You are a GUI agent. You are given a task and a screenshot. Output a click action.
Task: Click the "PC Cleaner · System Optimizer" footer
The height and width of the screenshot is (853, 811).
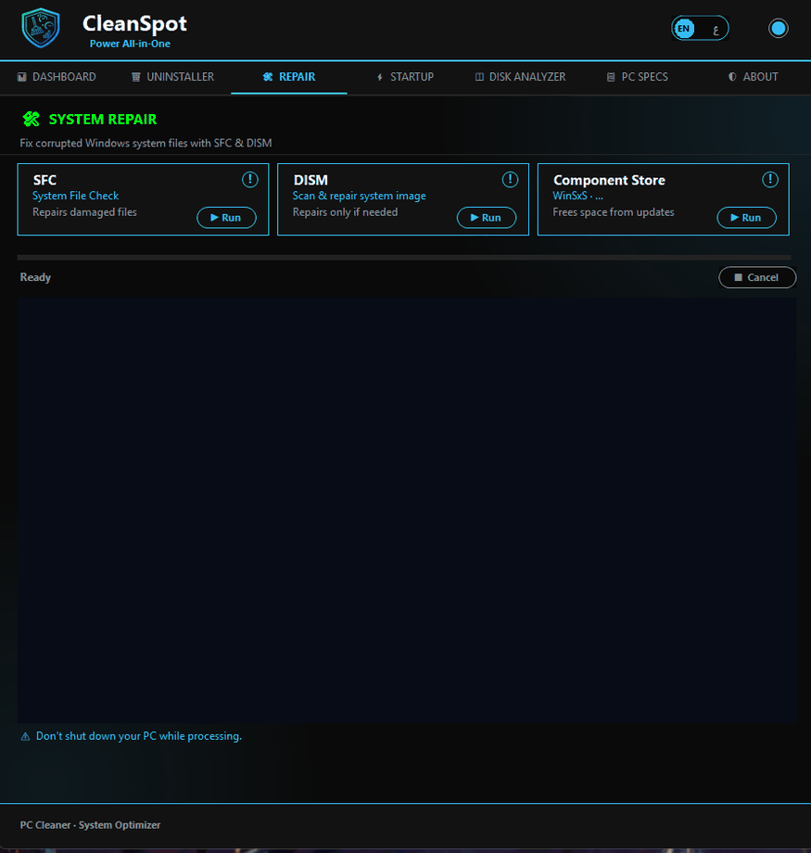(x=90, y=824)
